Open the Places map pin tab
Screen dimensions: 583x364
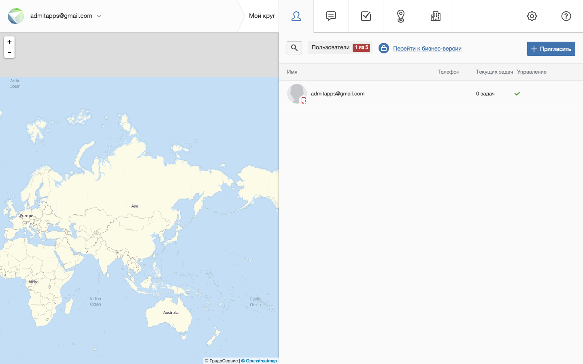coord(401,16)
